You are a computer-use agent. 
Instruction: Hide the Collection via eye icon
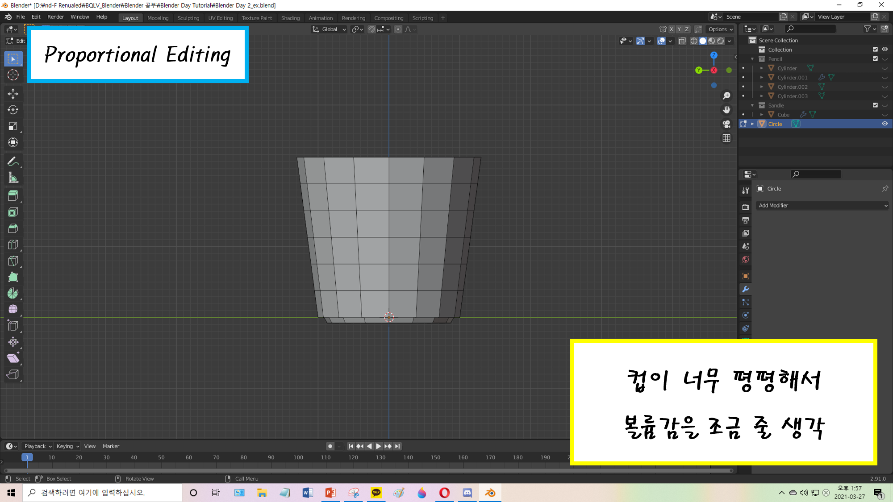(885, 50)
